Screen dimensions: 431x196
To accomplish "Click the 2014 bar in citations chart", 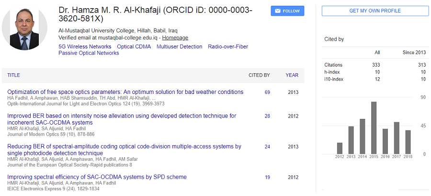I will (x=363, y=137).
